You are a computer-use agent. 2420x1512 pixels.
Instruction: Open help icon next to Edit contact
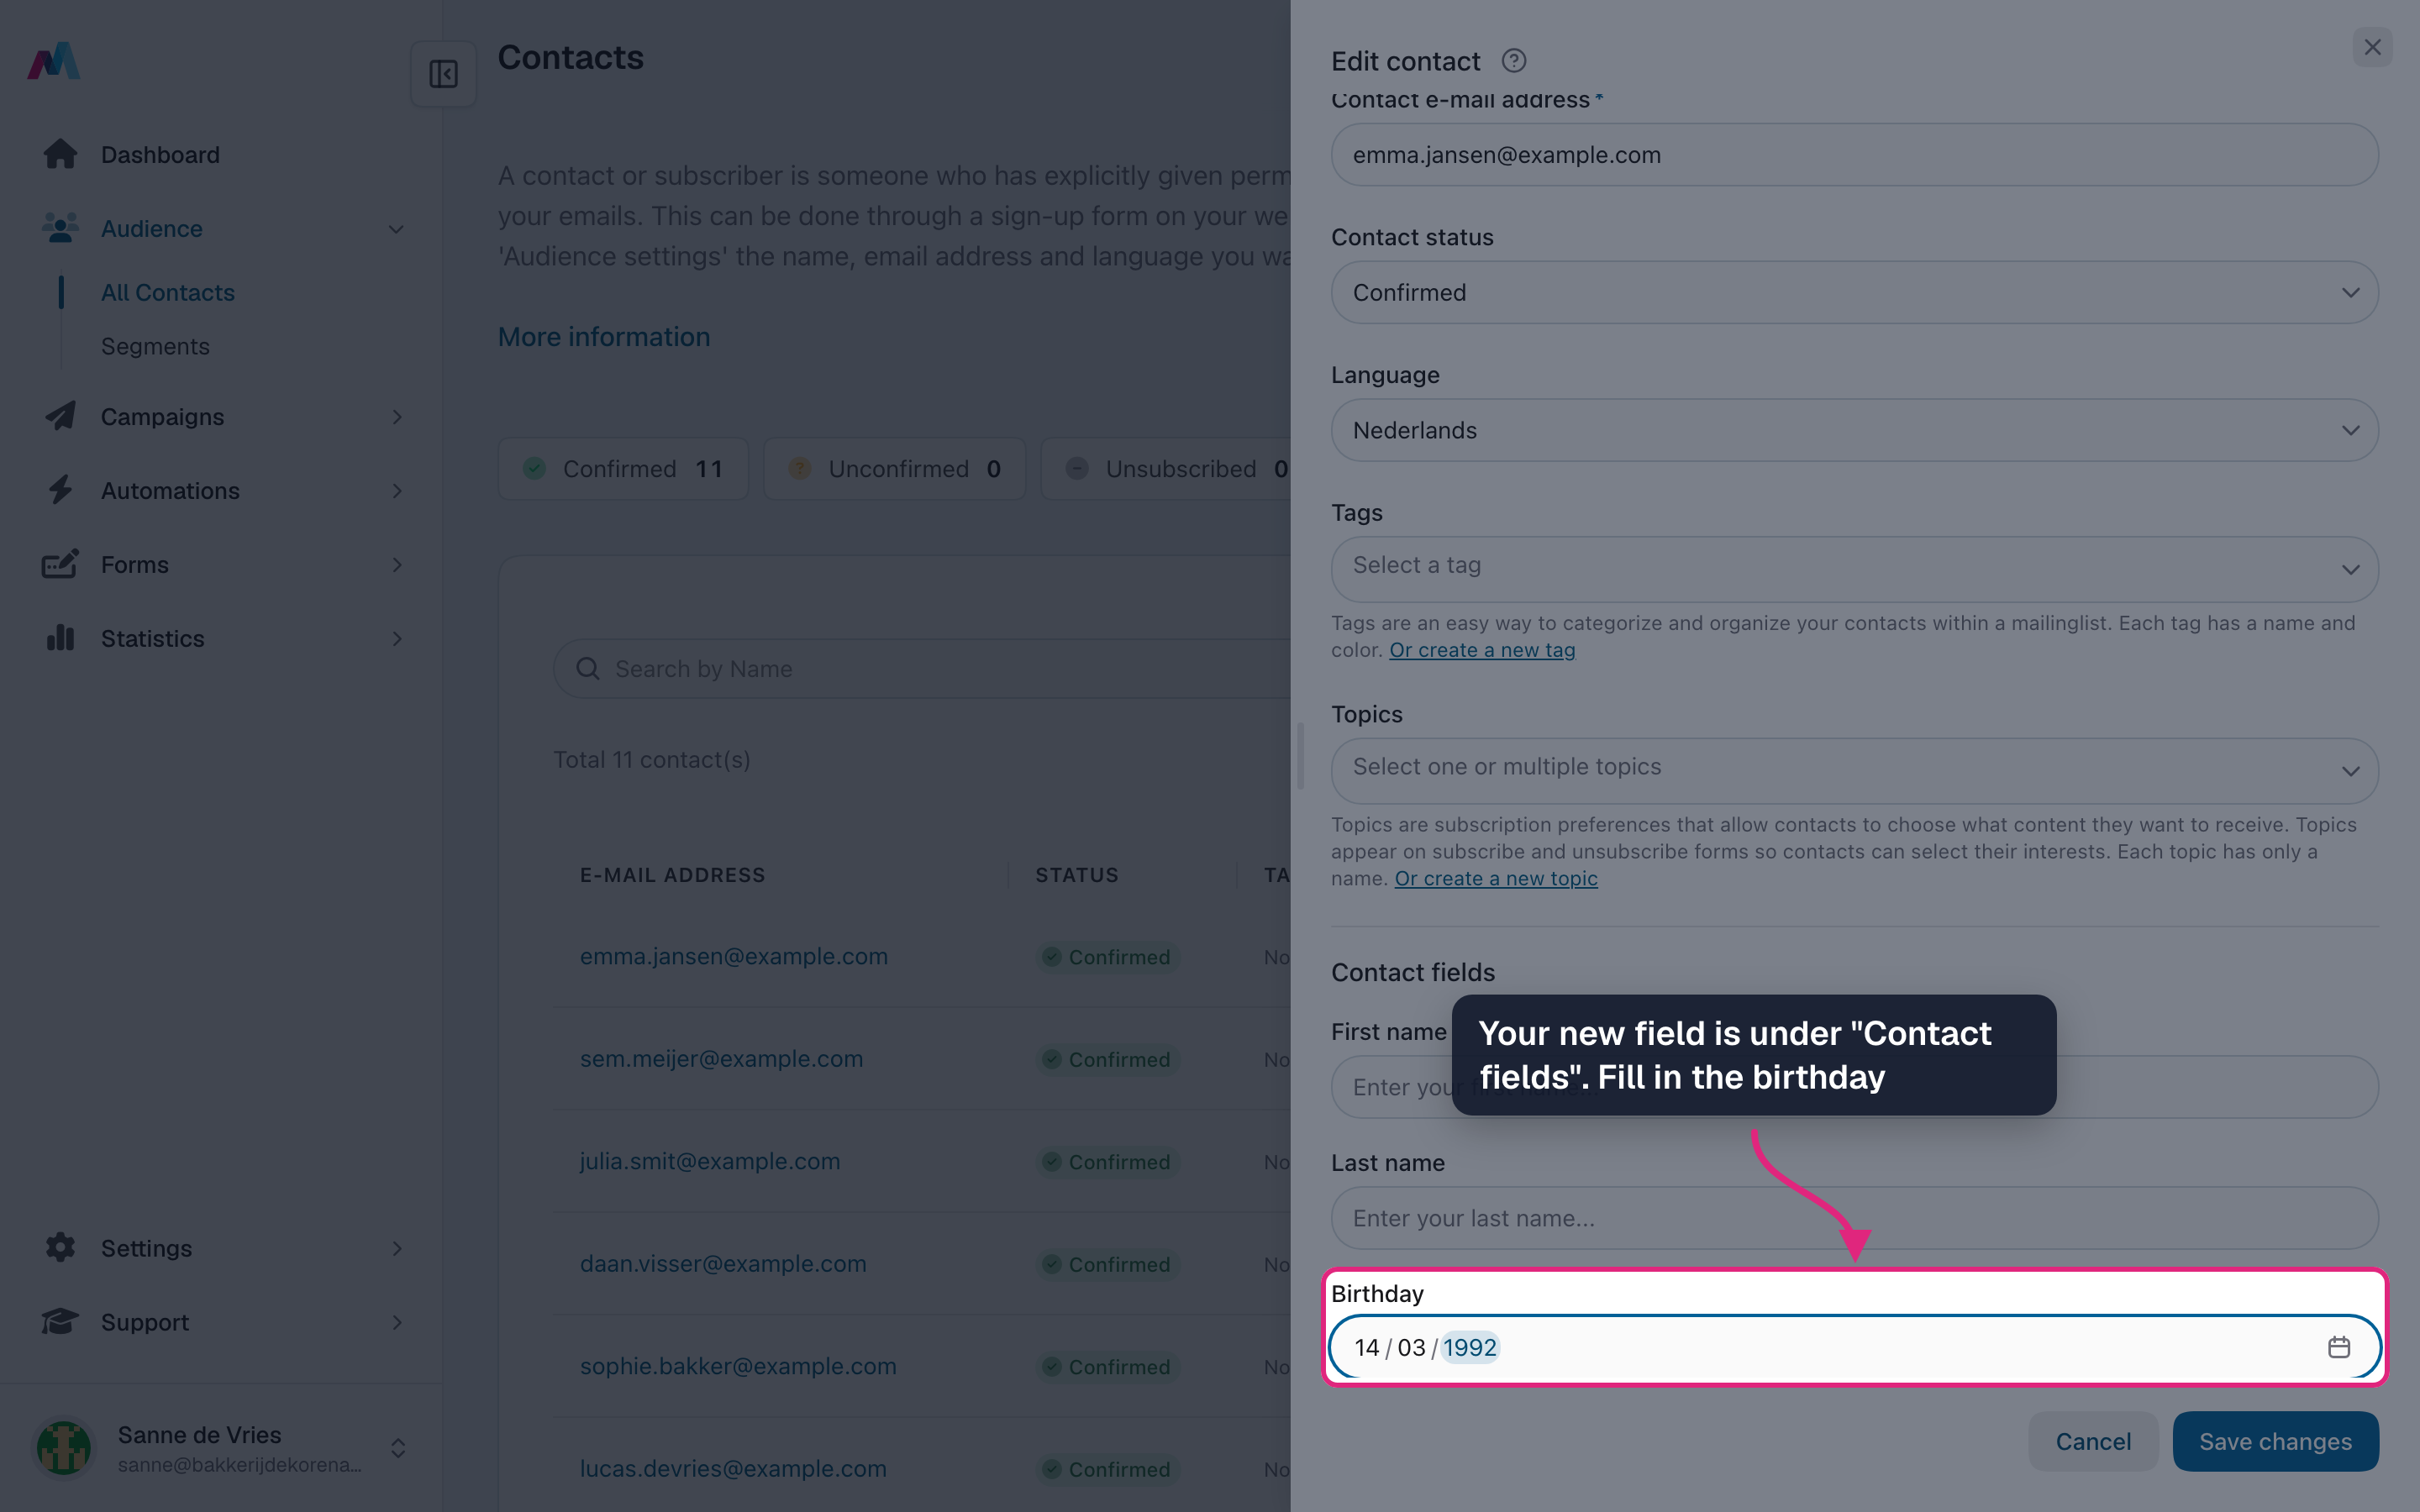[1514, 61]
